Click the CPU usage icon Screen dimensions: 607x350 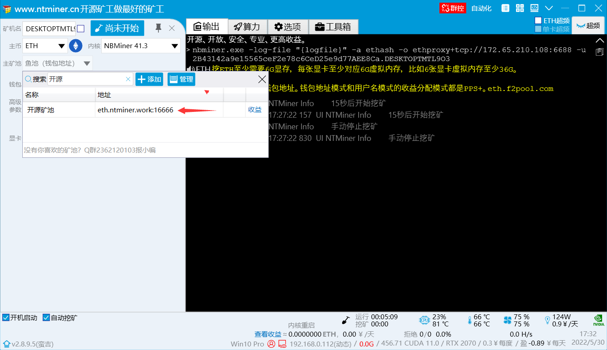tap(424, 320)
